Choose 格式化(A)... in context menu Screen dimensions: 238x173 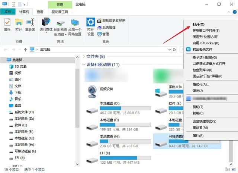click(201, 84)
